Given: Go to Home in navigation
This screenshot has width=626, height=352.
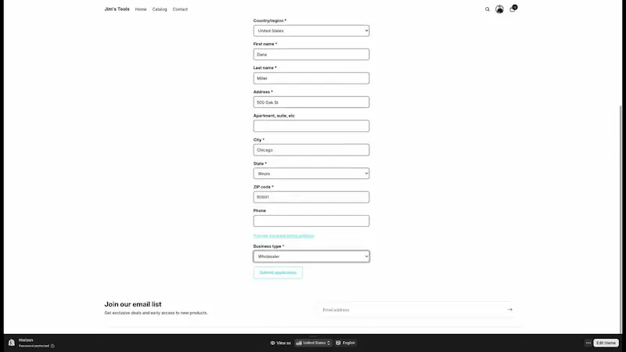Looking at the screenshot, I should coord(141,9).
